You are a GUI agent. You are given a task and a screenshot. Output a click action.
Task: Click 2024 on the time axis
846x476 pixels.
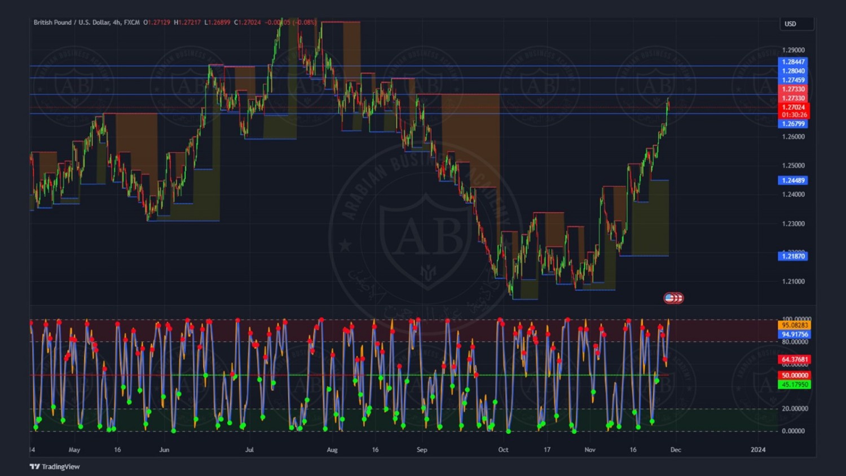pos(758,450)
